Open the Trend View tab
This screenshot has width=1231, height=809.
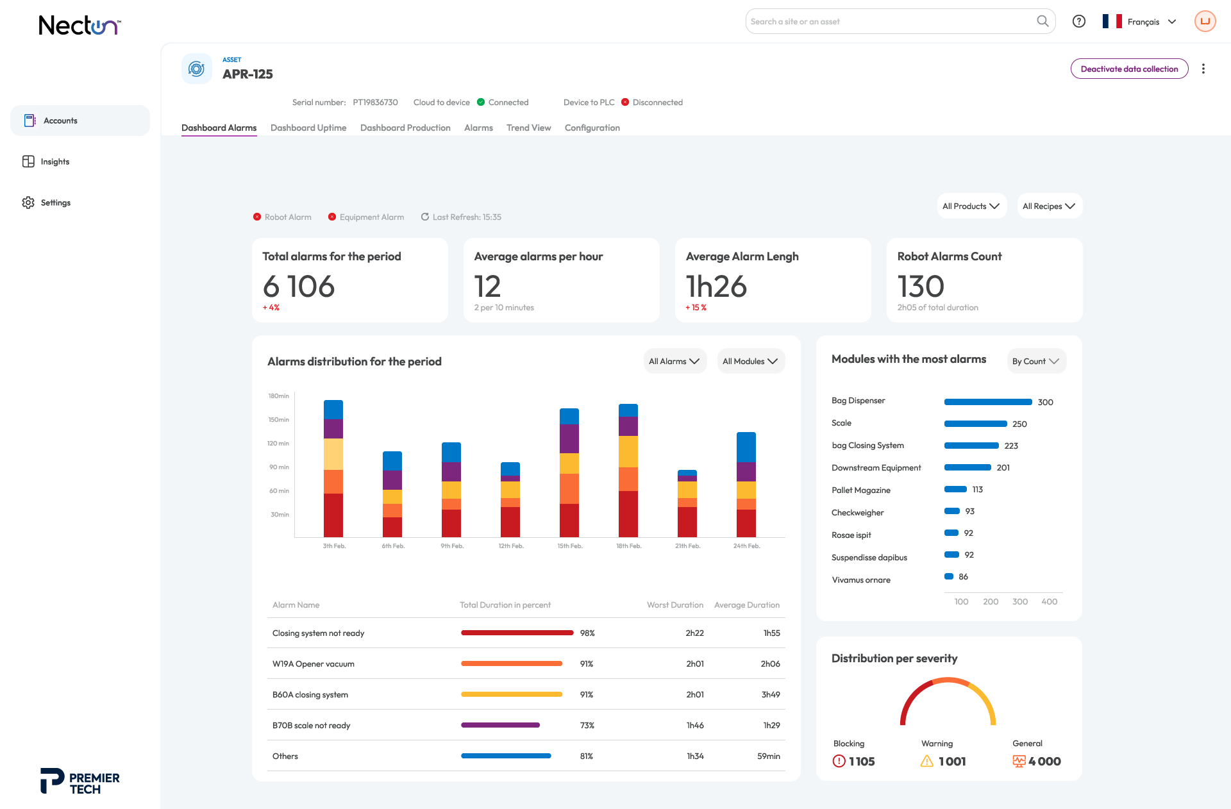[x=528, y=128]
